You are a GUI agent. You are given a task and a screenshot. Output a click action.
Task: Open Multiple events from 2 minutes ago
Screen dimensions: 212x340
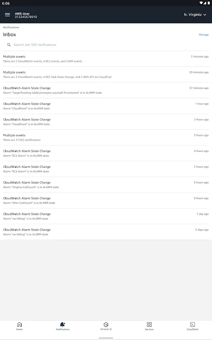[106, 59]
